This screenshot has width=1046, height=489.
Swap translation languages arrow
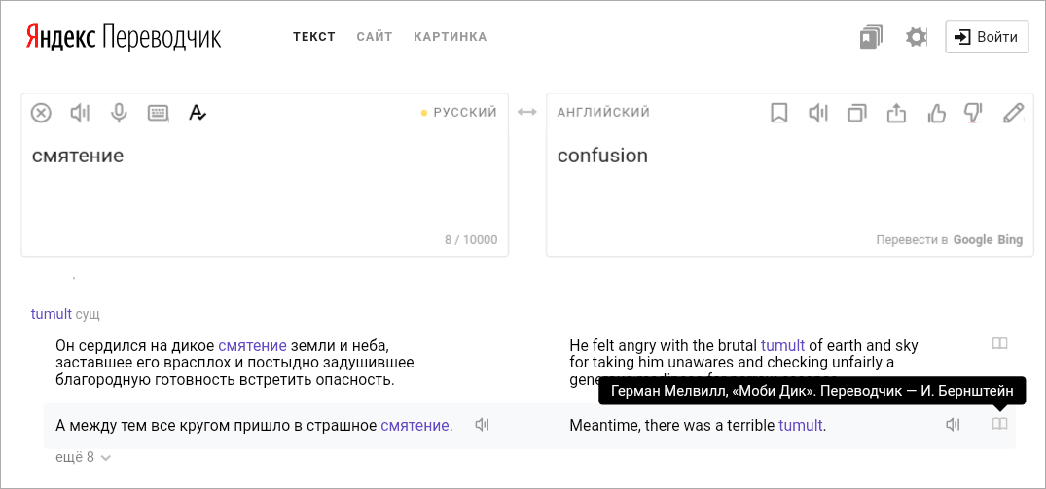pos(527,113)
